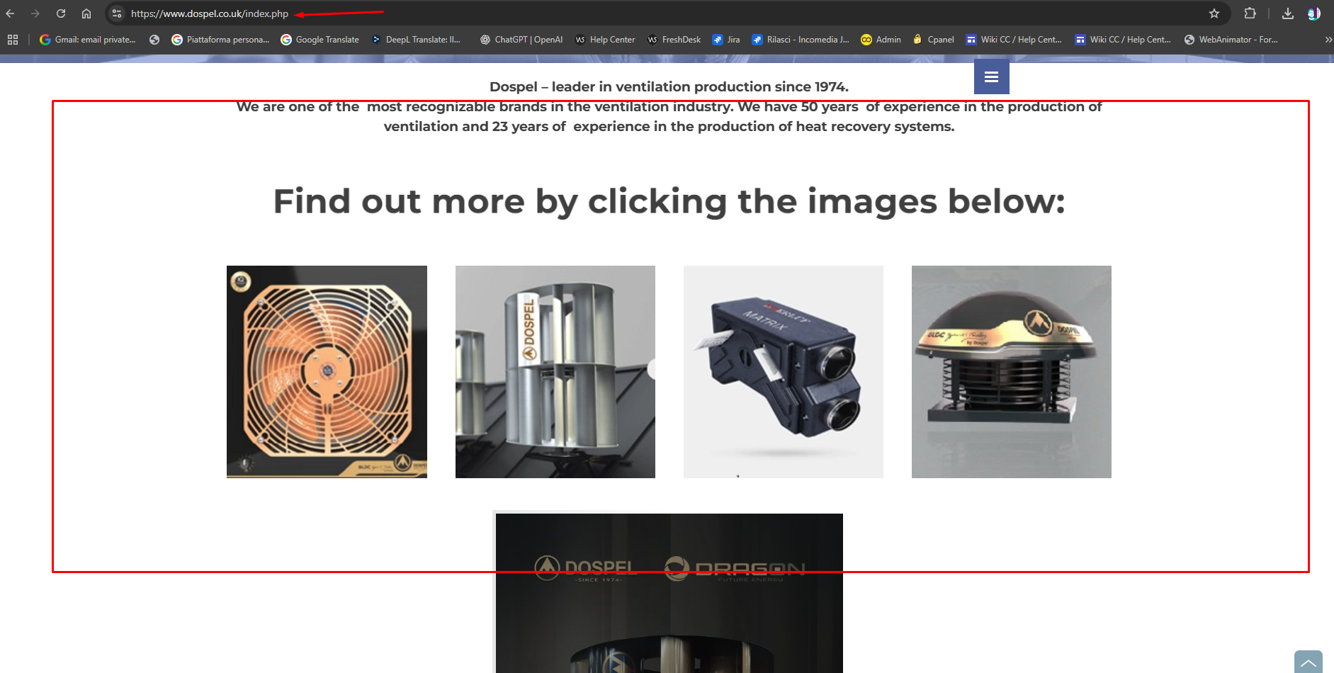
Task: Open the blue hamburger site menu
Action: point(992,77)
